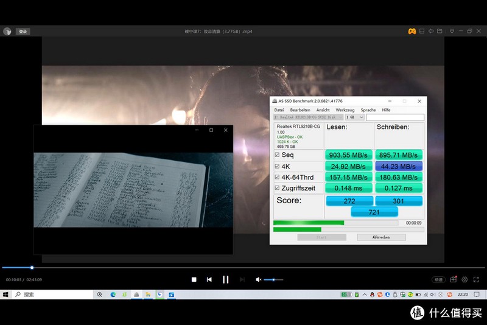Uncheck the Seq benchmark checkbox
Viewport: 487px width, 325px height.
point(277,155)
